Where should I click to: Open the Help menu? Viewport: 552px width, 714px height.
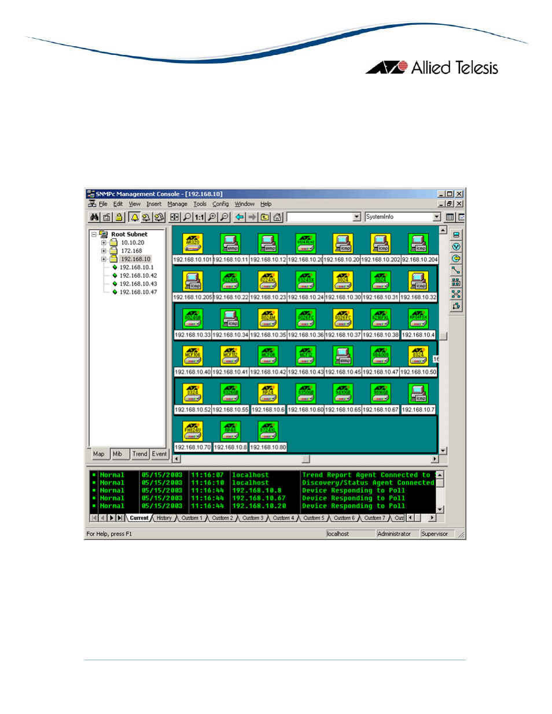pos(266,204)
